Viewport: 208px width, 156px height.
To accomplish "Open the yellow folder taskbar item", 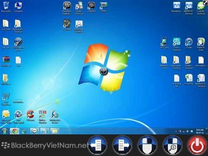I will click(x=55, y=131).
